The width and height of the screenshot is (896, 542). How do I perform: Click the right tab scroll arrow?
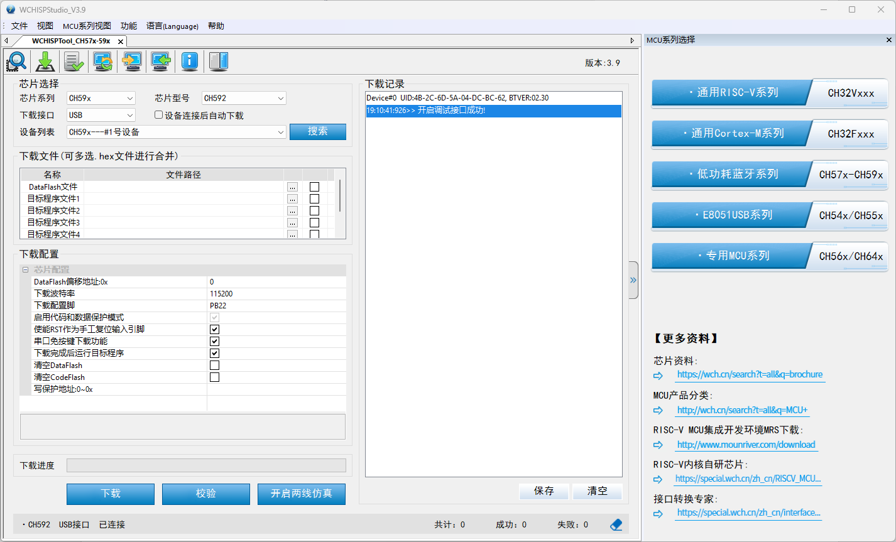click(x=632, y=41)
